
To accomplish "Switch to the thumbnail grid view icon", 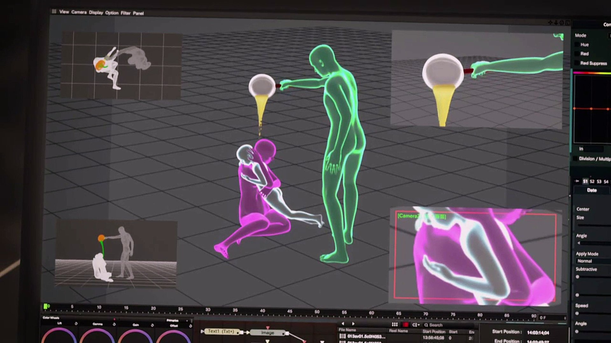I will coord(395,325).
